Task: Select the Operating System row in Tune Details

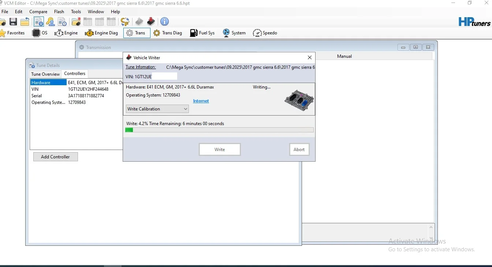Action: pos(76,102)
